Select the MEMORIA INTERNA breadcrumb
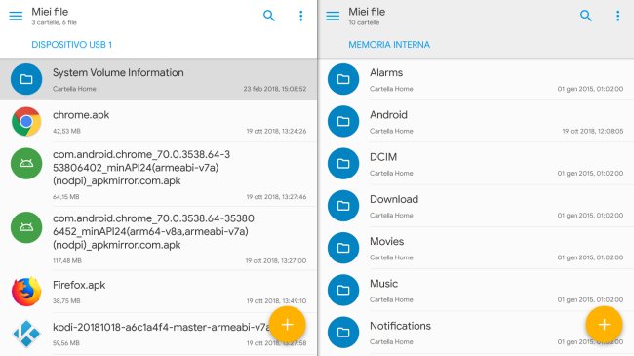 point(389,45)
